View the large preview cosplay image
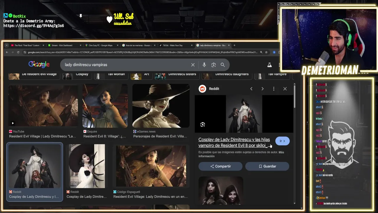The width and height of the screenshot is (378, 213). pyautogui.click(x=244, y=114)
